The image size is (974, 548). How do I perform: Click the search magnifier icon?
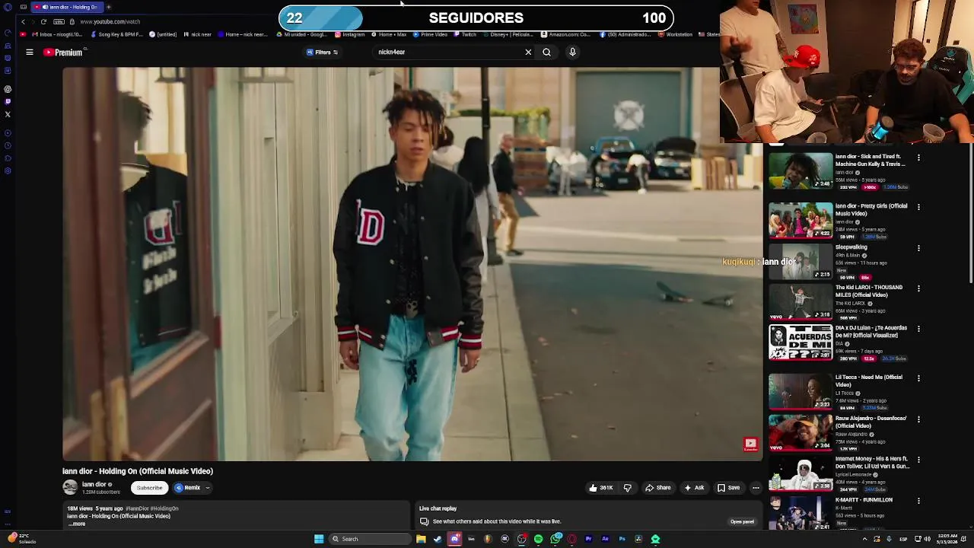[x=546, y=53]
